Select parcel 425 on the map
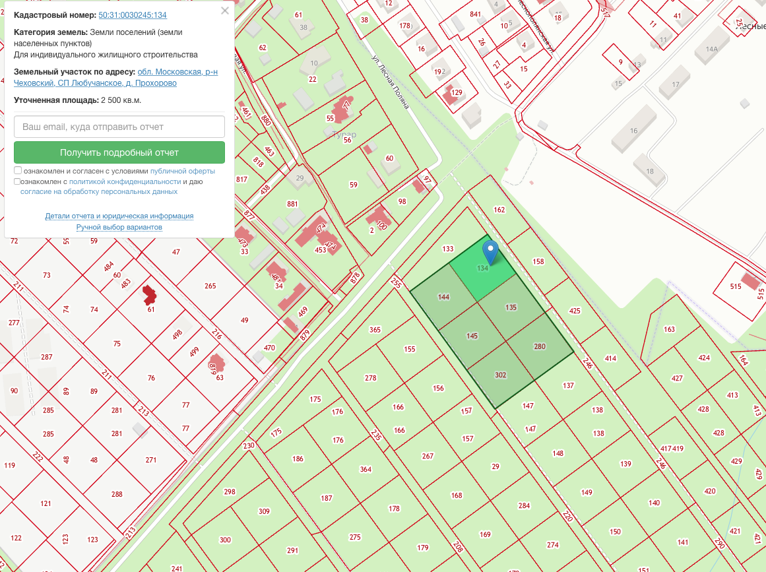The image size is (766, 572). coord(575,311)
